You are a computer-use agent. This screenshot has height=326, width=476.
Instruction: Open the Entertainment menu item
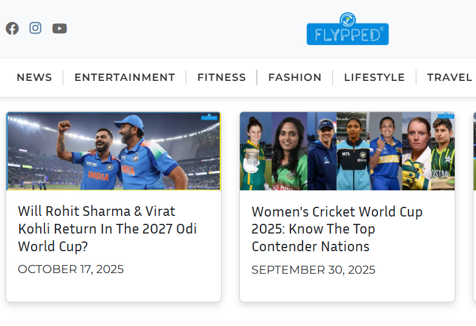(x=125, y=77)
